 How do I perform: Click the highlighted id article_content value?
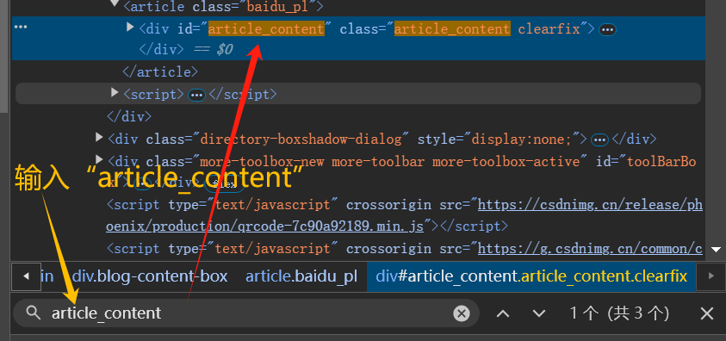[x=266, y=28]
